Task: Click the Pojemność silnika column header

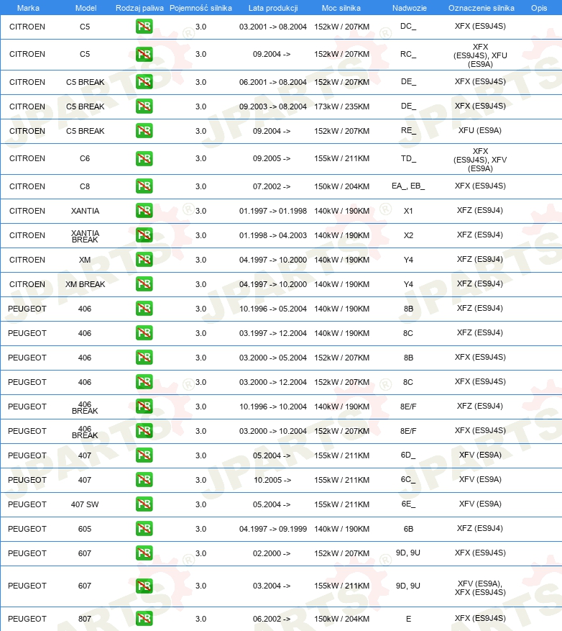Action: 201,8
